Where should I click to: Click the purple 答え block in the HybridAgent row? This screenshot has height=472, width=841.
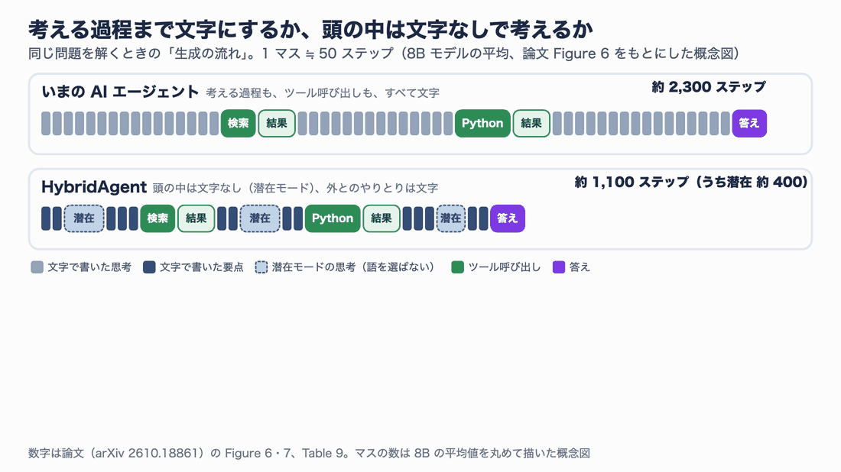tap(508, 218)
